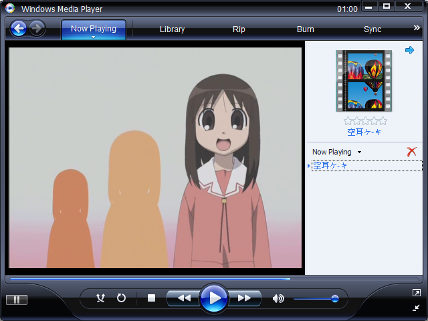This screenshot has width=428, height=321.
Task: Click the 空耳ケーキ title link under the stars
Action: [364, 132]
